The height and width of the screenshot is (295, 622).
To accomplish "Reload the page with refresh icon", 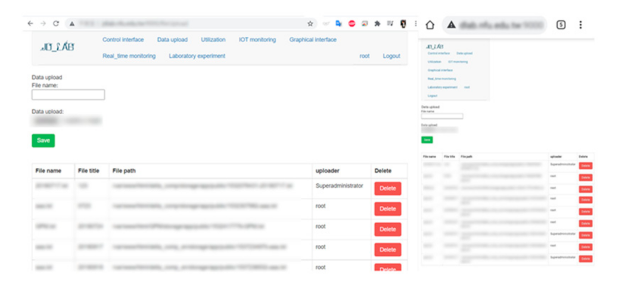I will coord(56,24).
